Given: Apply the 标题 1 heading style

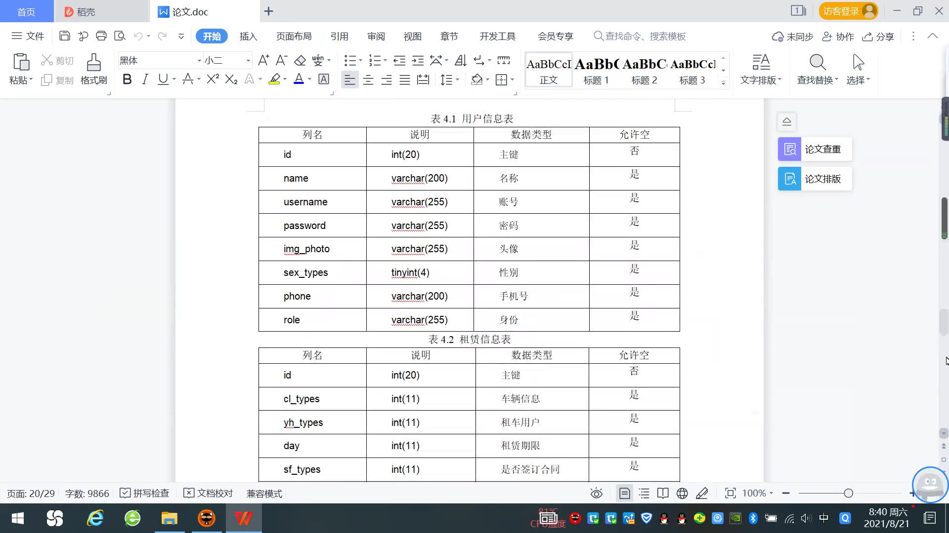Looking at the screenshot, I should (x=596, y=71).
